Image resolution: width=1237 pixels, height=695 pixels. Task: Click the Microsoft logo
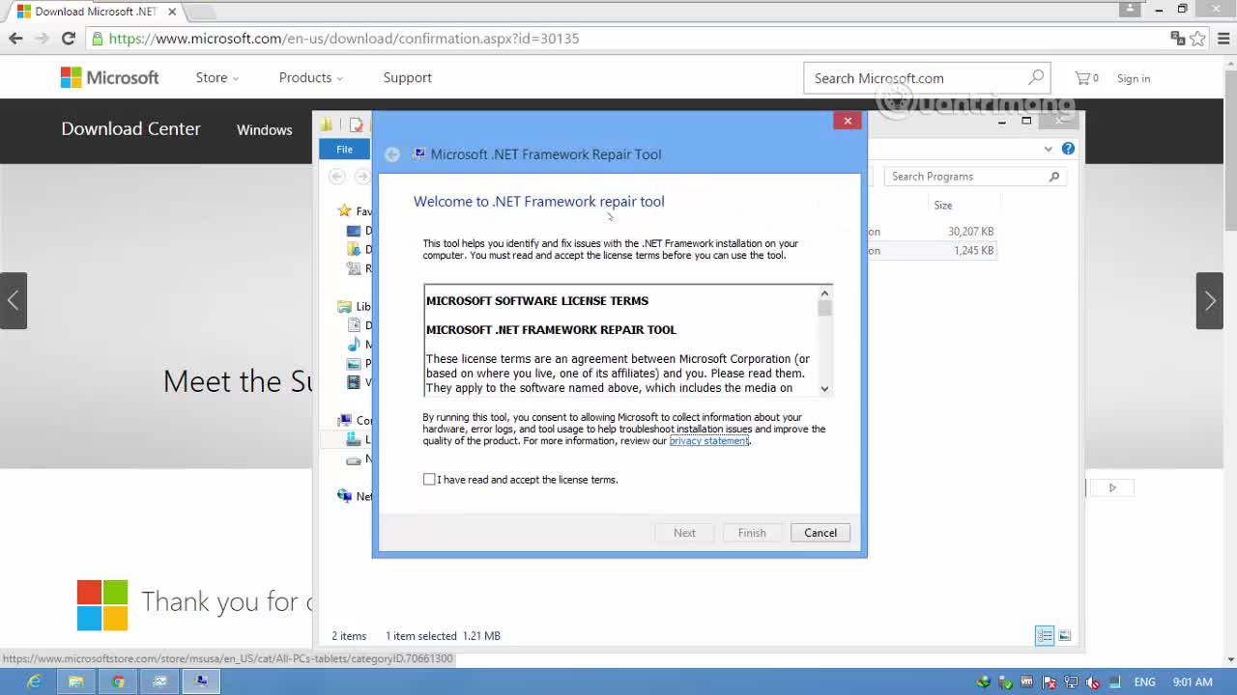pos(110,77)
